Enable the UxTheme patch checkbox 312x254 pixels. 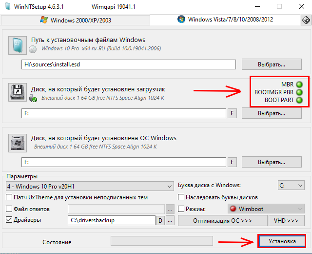(x=9, y=197)
